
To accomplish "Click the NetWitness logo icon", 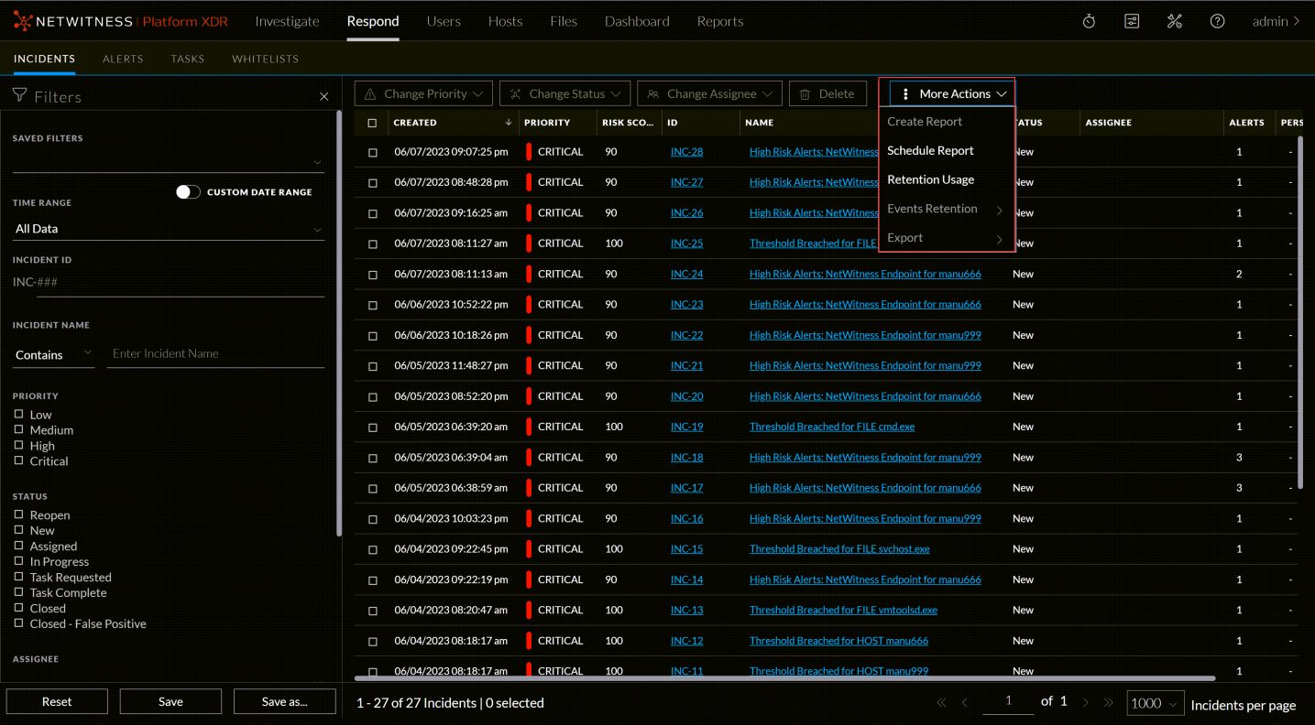I will coord(21,20).
